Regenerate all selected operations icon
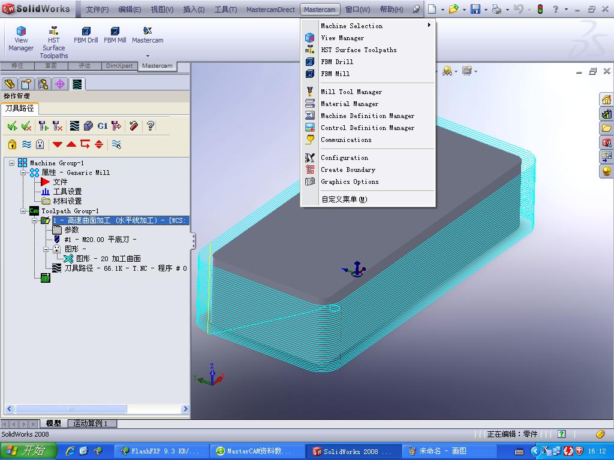The width and height of the screenshot is (614, 460). (43, 126)
